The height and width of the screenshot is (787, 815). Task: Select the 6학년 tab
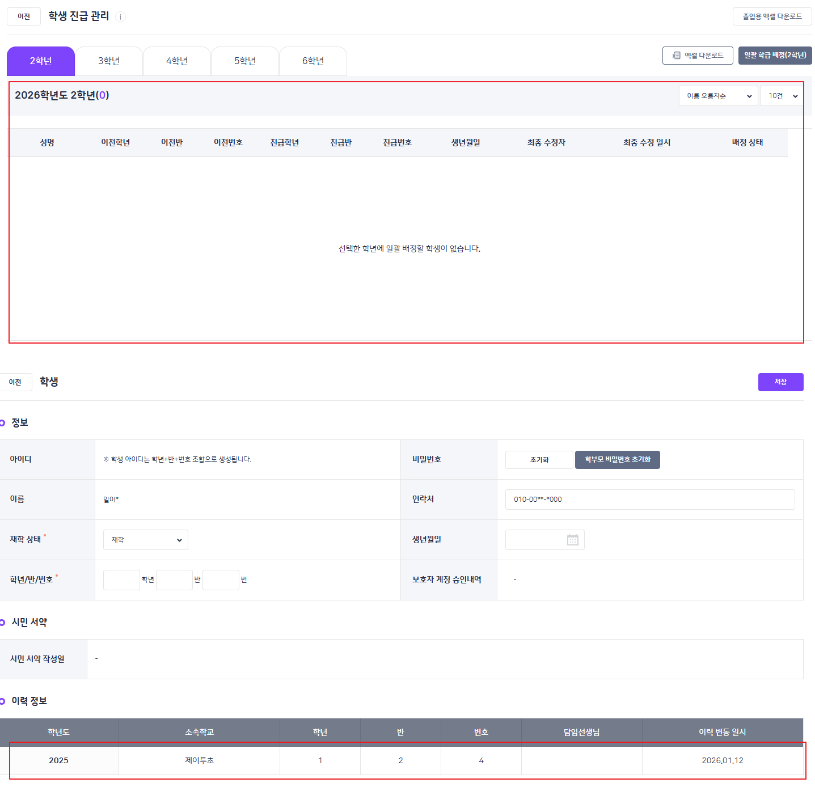pyautogui.click(x=313, y=61)
